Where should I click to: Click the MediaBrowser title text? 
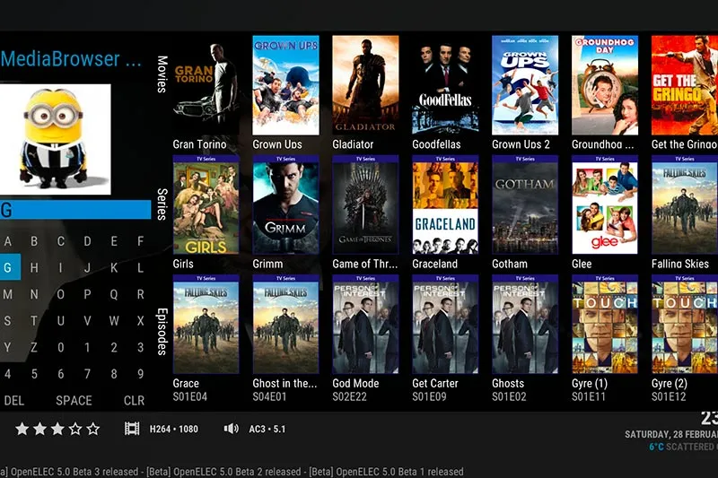71,59
